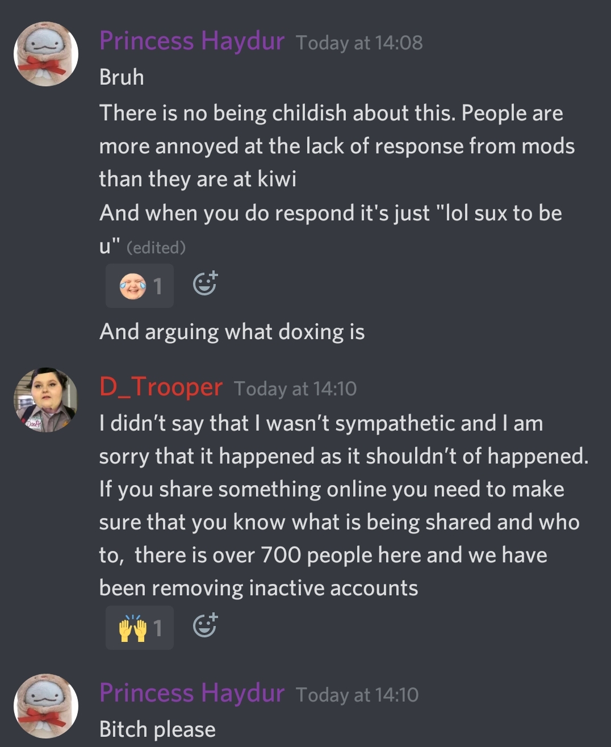
Task: Select the 'And arguing what doxing is' message
Action: 232,332
